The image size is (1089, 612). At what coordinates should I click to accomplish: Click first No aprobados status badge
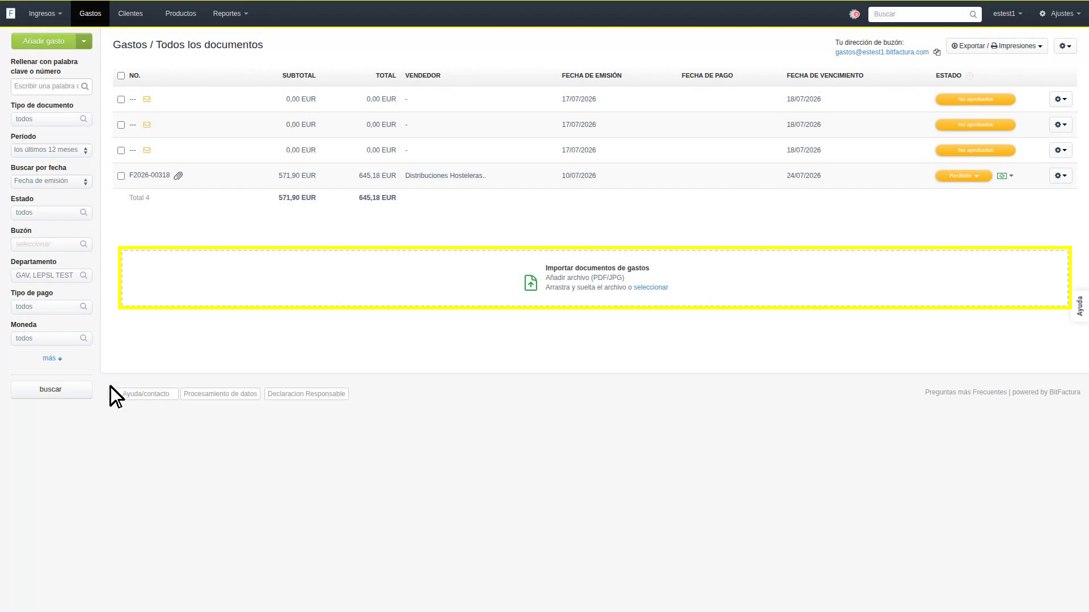[975, 99]
